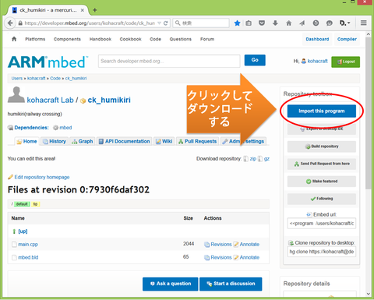This screenshot has height=300, width=374.
Task: Click the hg clone command field
Action: point(322,252)
